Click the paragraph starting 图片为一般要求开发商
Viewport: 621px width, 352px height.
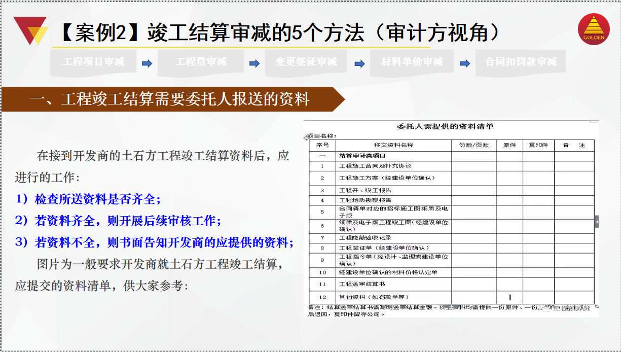[151, 275]
